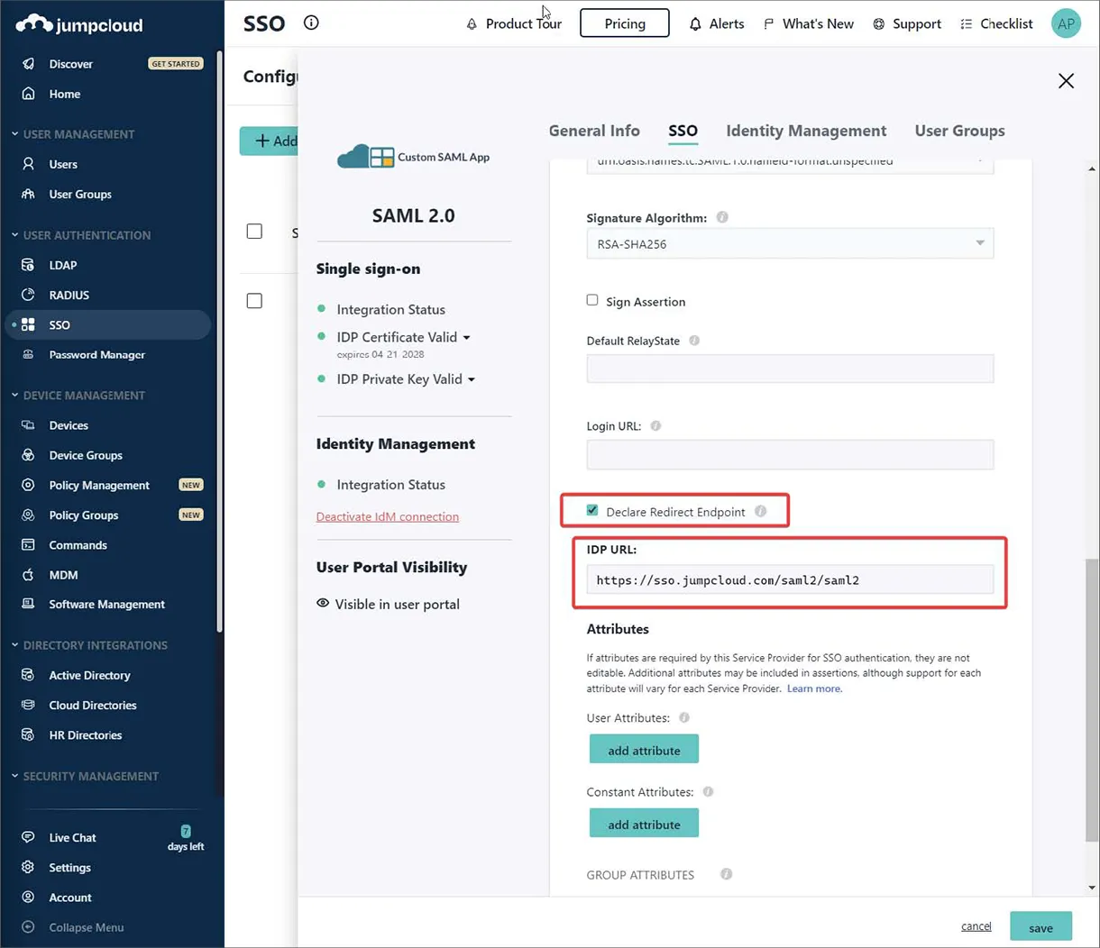Click the Policy Management icon
This screenshot has width=1100, height=948.
coord(29,485)
